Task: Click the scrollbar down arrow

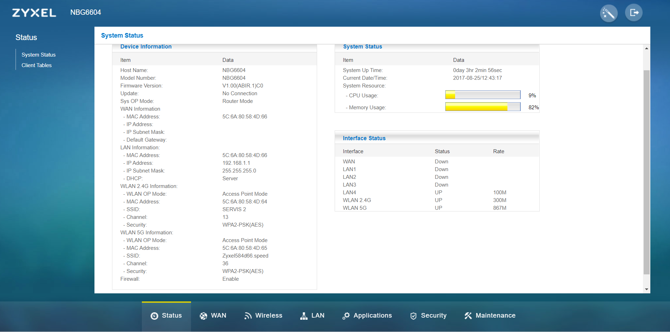Action: 646,289
